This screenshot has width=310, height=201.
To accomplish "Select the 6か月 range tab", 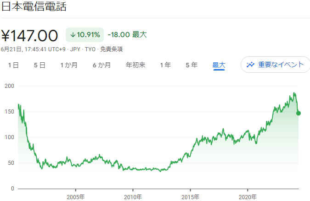I will click(101, 65).
